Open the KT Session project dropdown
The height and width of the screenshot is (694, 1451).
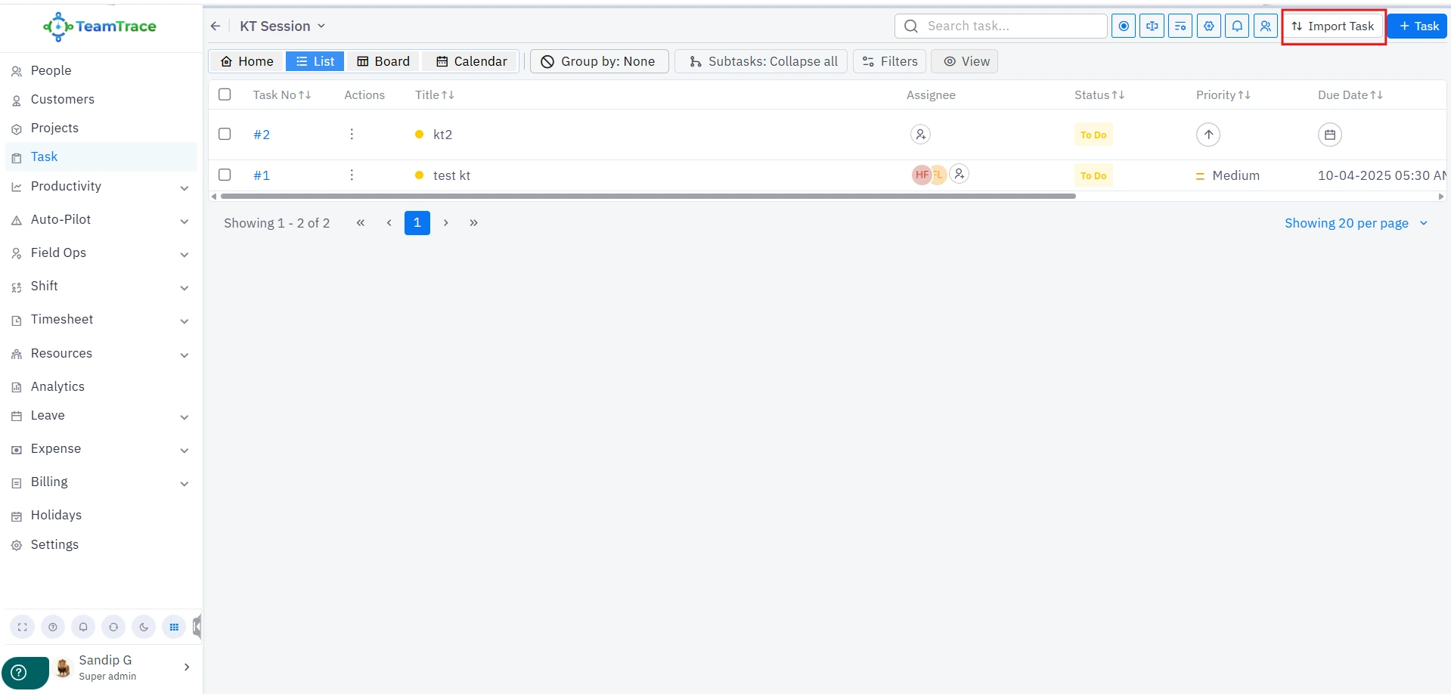283,26
